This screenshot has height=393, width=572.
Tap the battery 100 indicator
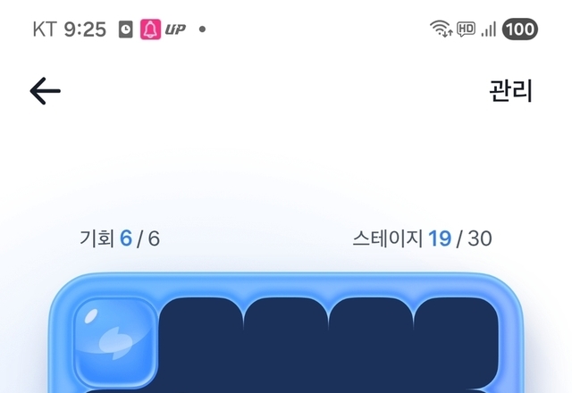click(520, 29)
